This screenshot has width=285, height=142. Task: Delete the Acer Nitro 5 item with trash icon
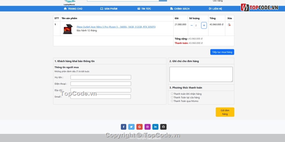229,25
